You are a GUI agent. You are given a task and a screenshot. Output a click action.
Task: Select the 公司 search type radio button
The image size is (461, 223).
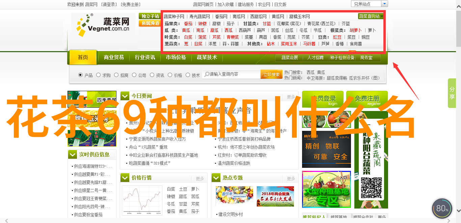(134, 75)
